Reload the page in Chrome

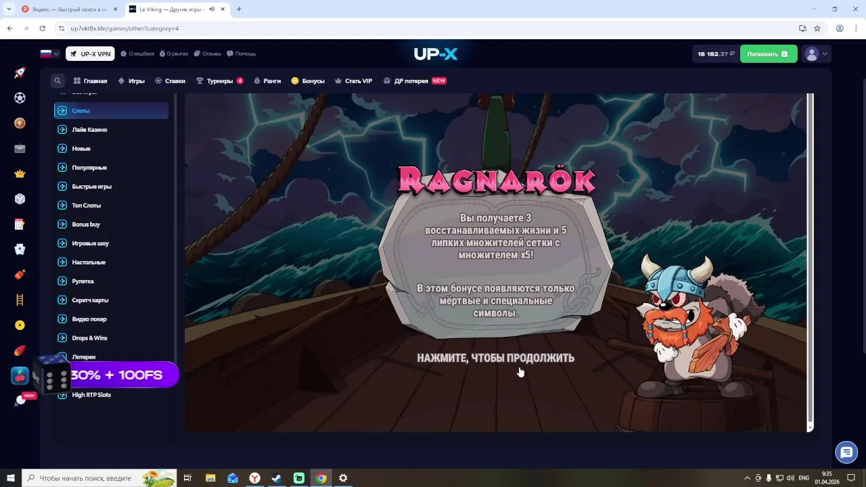pyautogui.click(x=42, y=28)
